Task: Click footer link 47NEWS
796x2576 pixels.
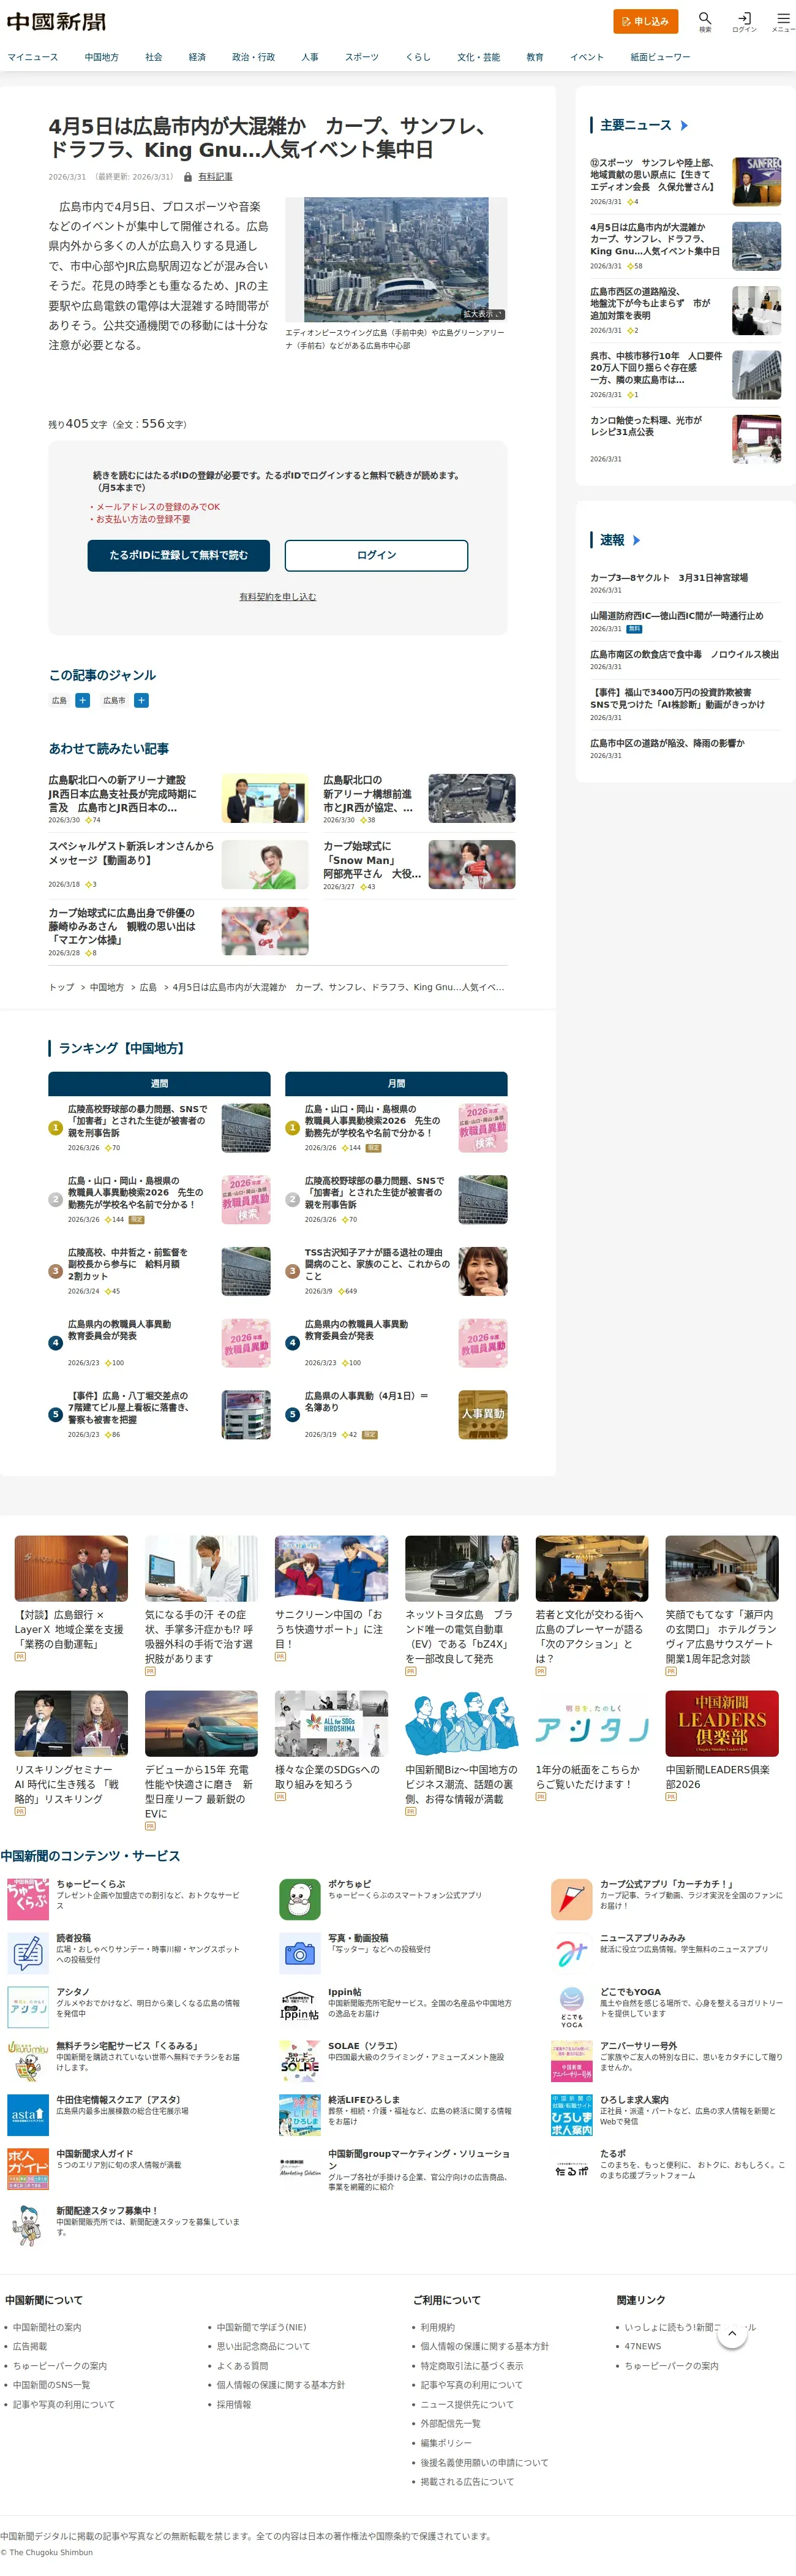Action: (642, 2346)
